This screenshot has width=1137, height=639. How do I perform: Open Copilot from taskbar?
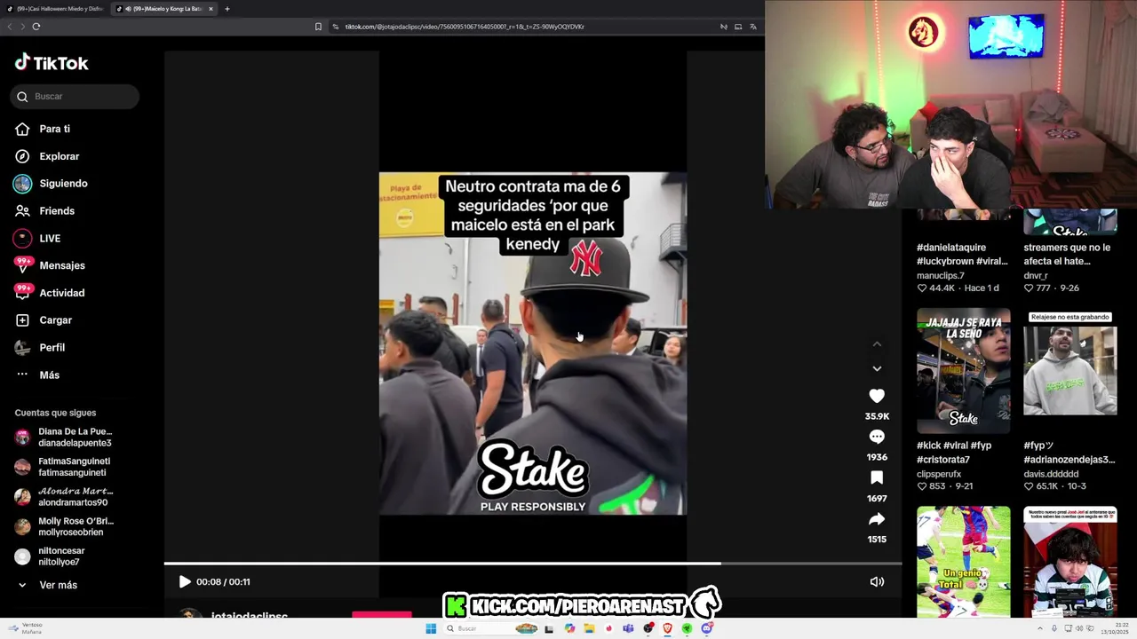[569, 628]
